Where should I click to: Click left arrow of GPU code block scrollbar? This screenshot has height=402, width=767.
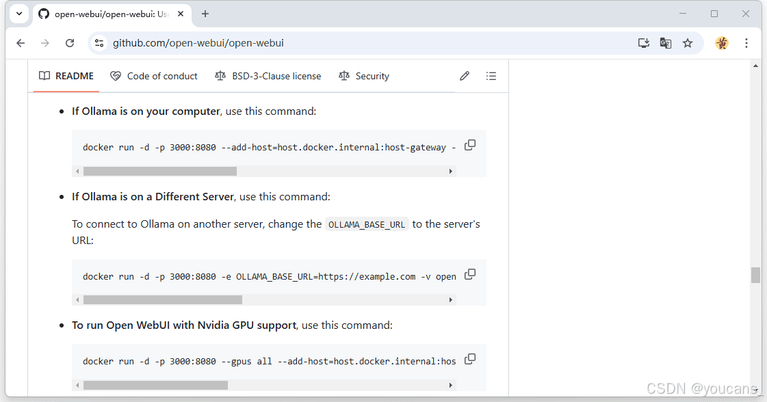pos(77,386)
